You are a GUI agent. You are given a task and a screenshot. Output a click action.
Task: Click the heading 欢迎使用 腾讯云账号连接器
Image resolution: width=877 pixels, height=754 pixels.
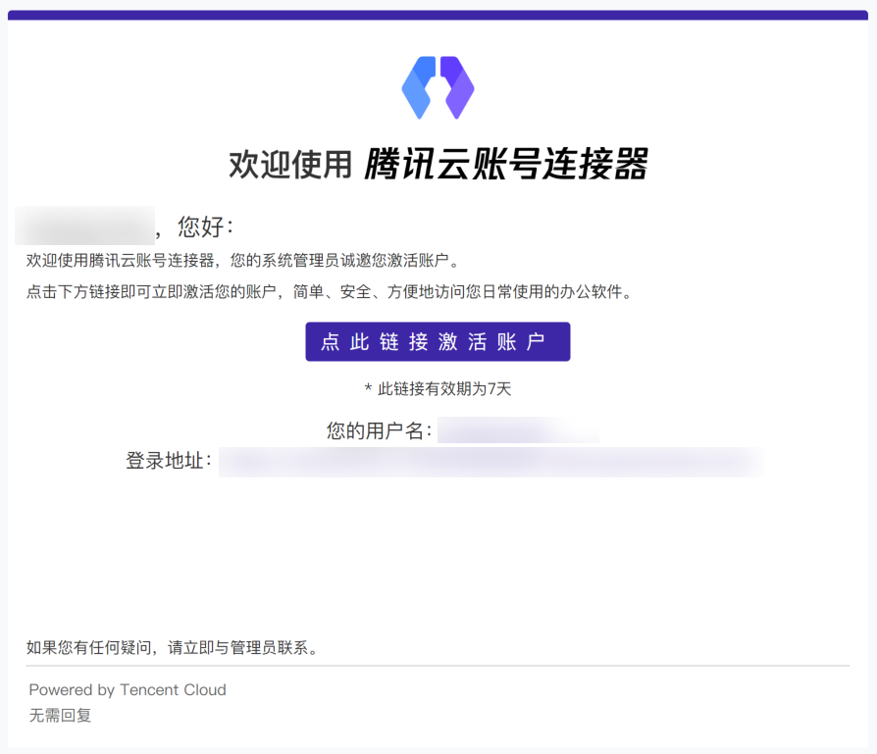(438, 164)
